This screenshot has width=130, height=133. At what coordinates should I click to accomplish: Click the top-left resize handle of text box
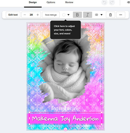(29, 113)
